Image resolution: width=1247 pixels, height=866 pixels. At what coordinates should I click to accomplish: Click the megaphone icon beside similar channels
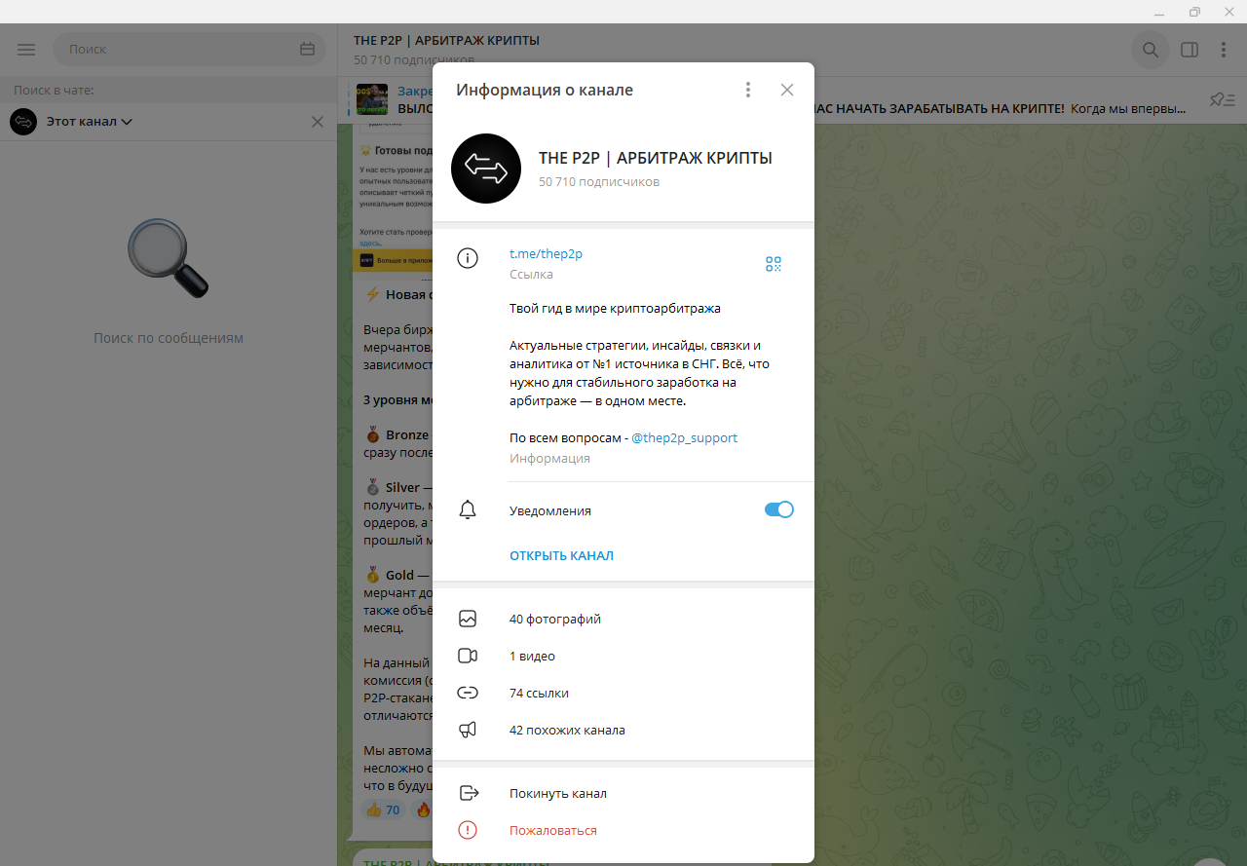coord(468,730)
